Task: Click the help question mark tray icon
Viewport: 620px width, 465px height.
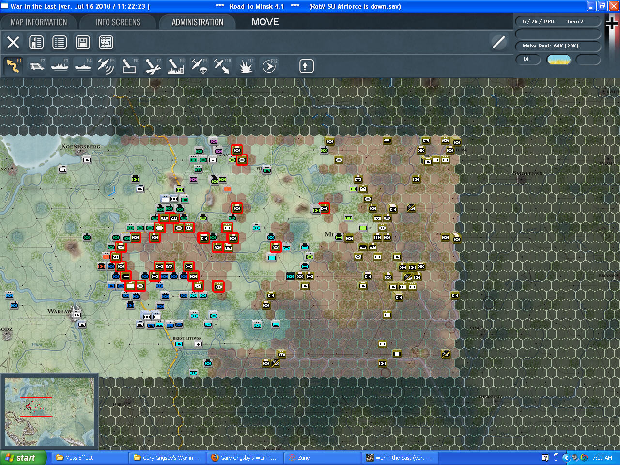Action: (x=545, y=458)
